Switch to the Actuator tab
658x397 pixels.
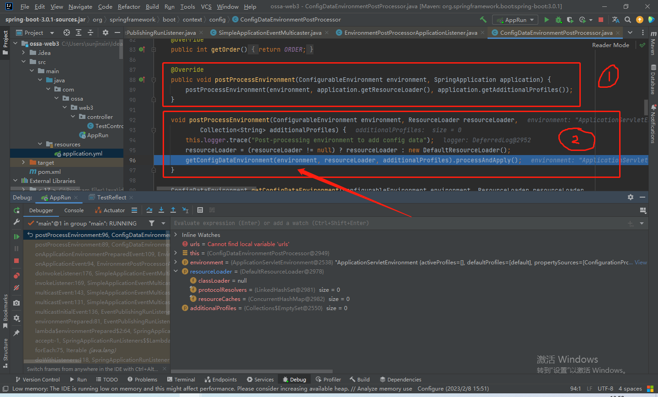[110, 210]
